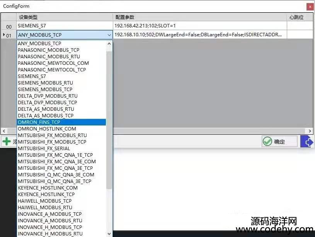315x237 pixels.
Task: Select the highlighted OMRON_FINS_TCP option
Action: point(61,122)
